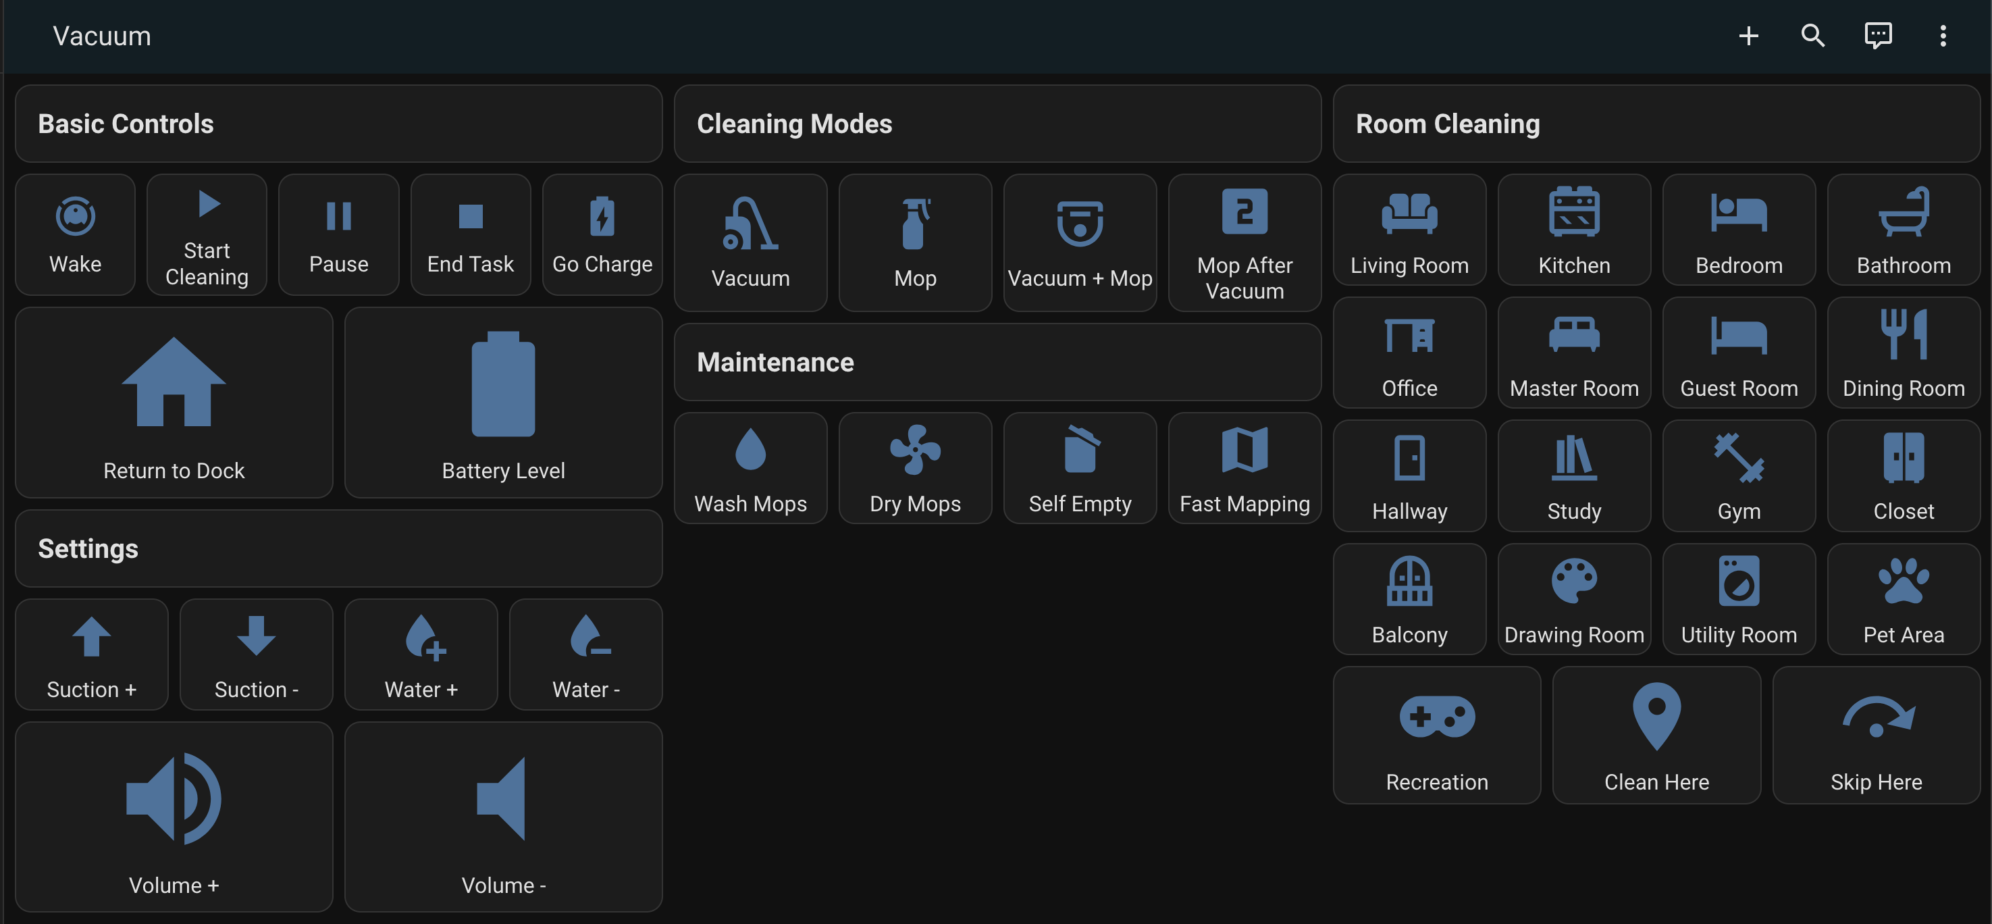Screen dimensions: 1992x924
Task: Open the search in the top bar
Action: 1812,36
